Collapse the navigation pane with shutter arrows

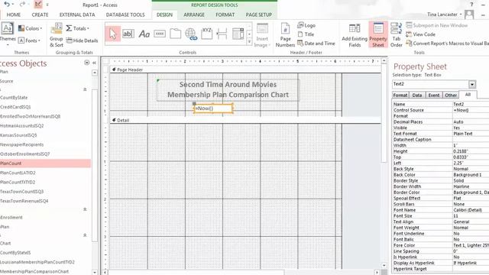pos(94,63)
